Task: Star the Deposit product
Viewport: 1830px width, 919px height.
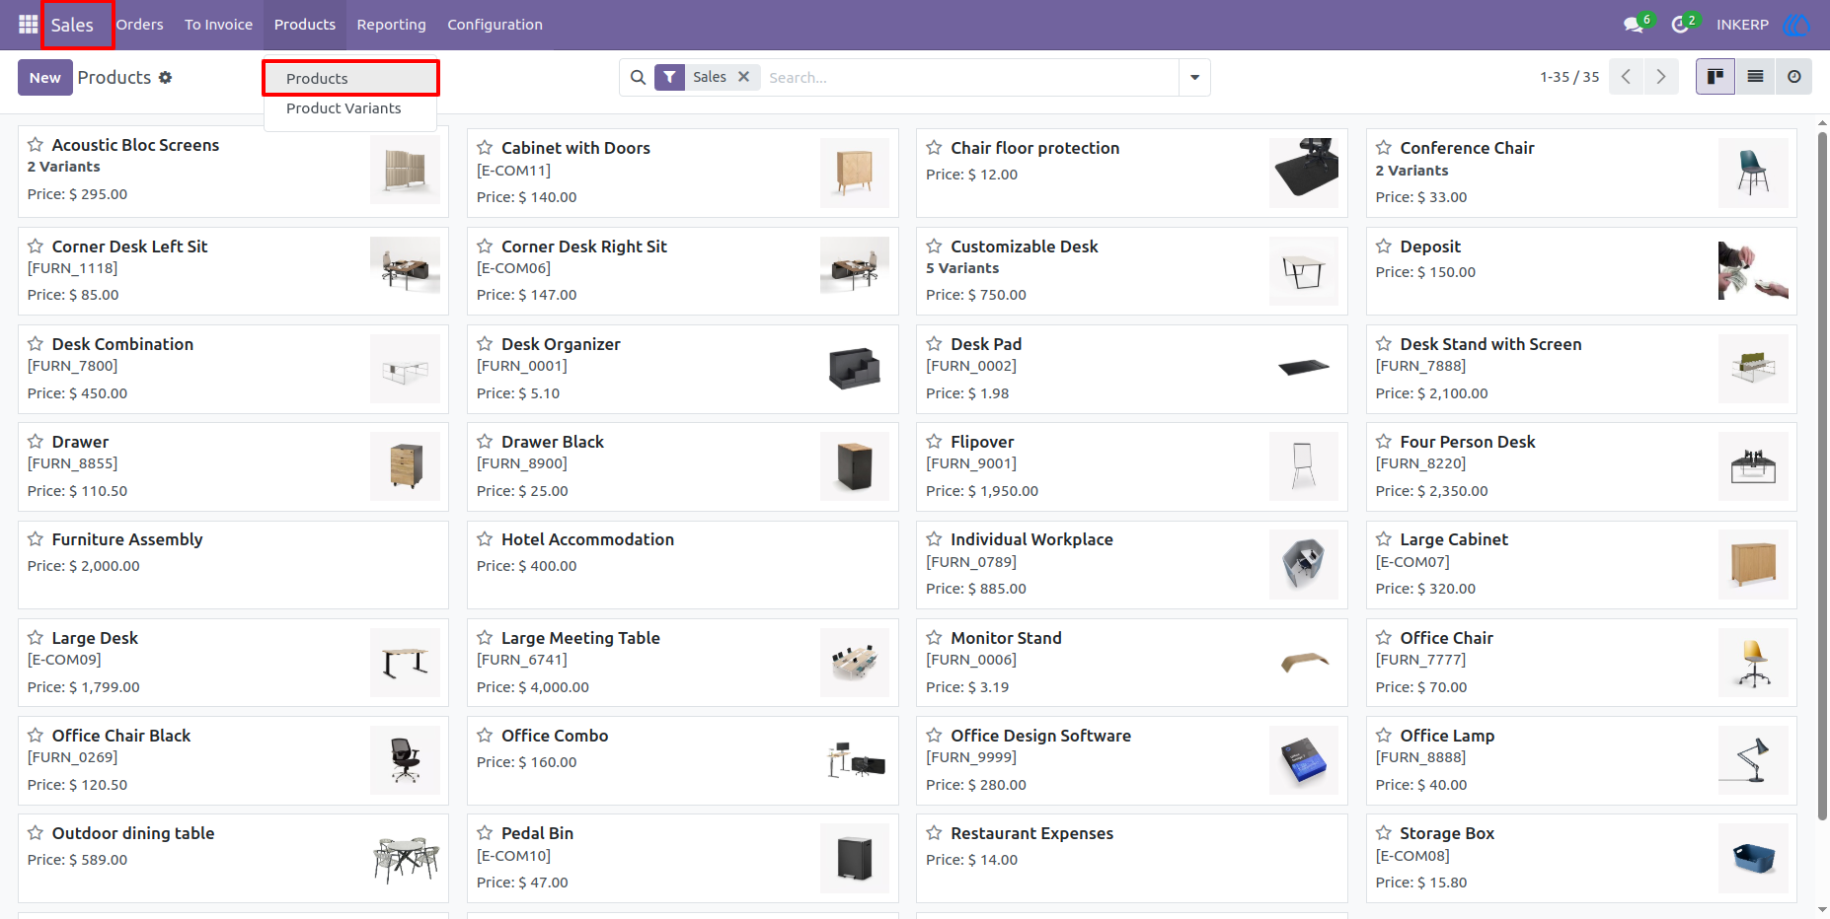Action: coord(1384,246)
